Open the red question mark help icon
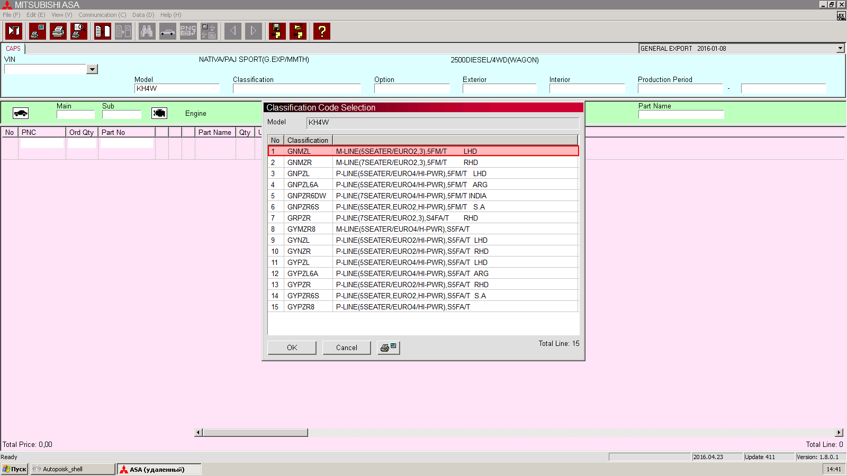Image resolution: width=847 pixels, height=476 pixels. [x=321, y=31]
